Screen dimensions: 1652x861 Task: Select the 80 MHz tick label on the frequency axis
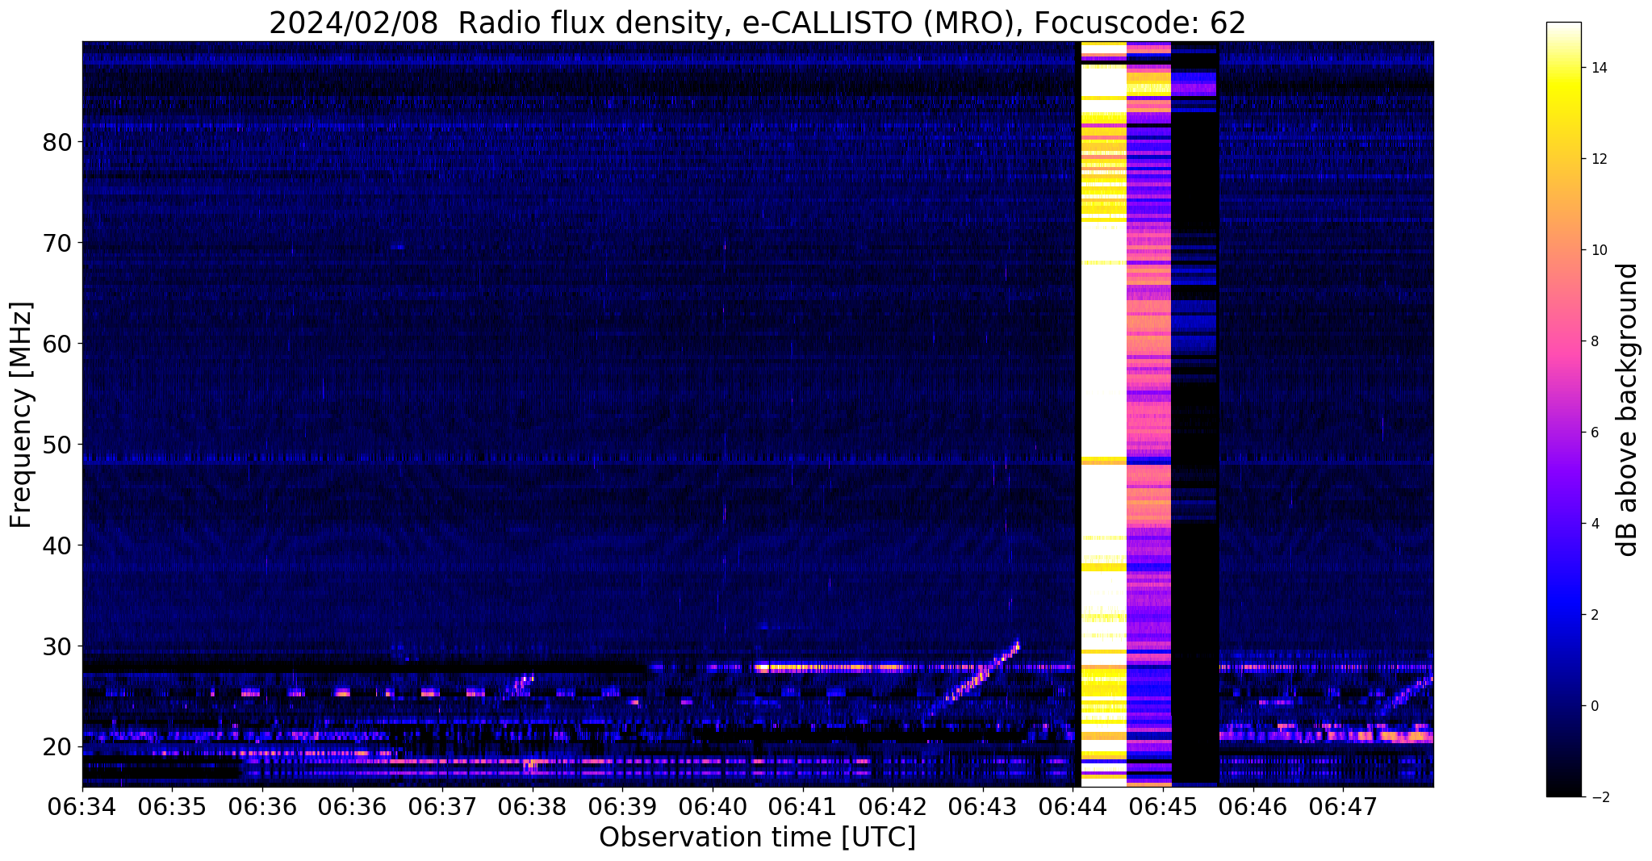[x=57, y=142]
